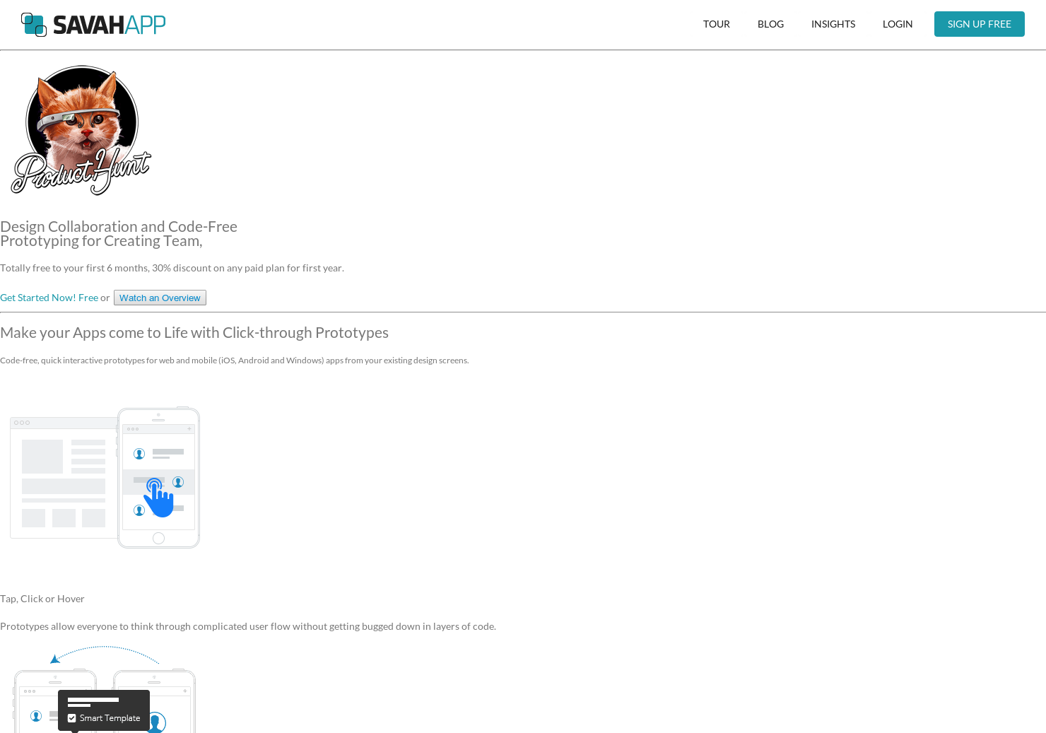Image resolution: width=1046 pixels, height=733 pixels.
Task: Switch to the INSIGHTS page
Action: coord(833,23)
